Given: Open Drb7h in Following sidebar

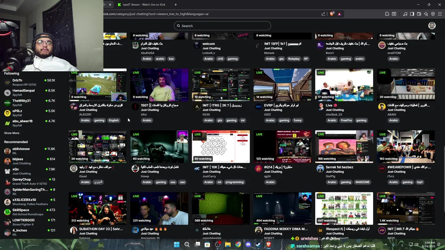Looking at the screenshot, I should 30,82.
